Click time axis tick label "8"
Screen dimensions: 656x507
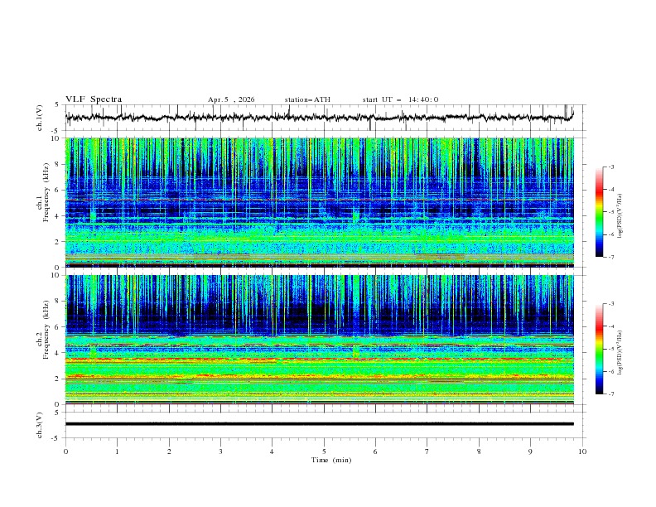click(479, 451)
